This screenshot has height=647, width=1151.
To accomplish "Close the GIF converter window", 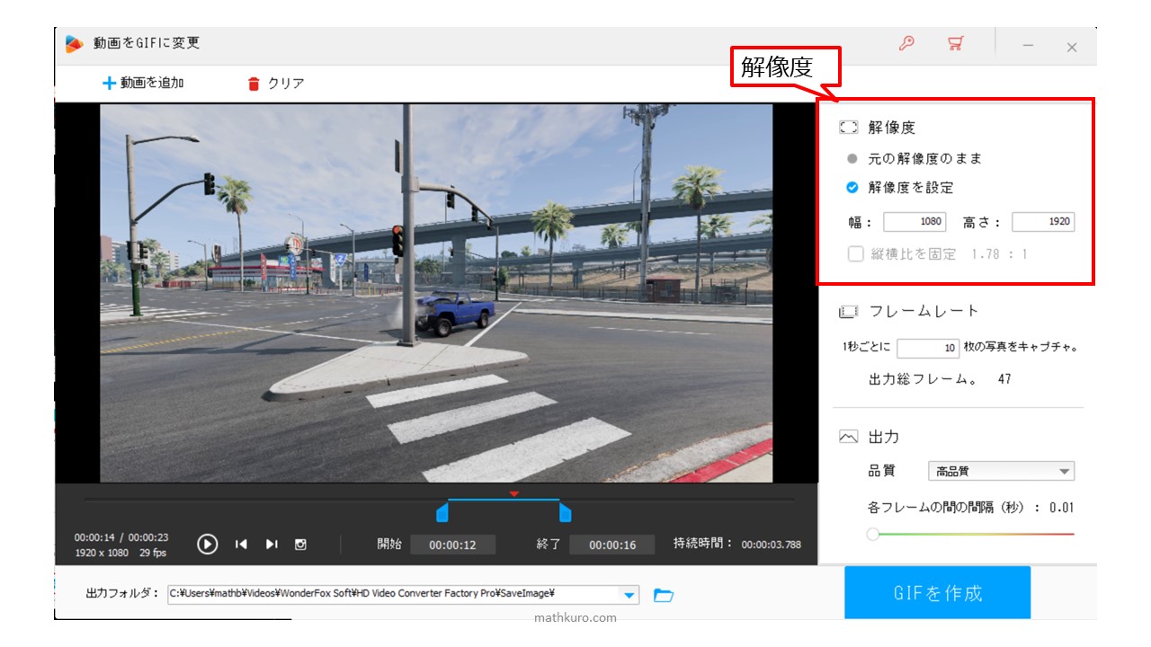I will pos(1072,47).
